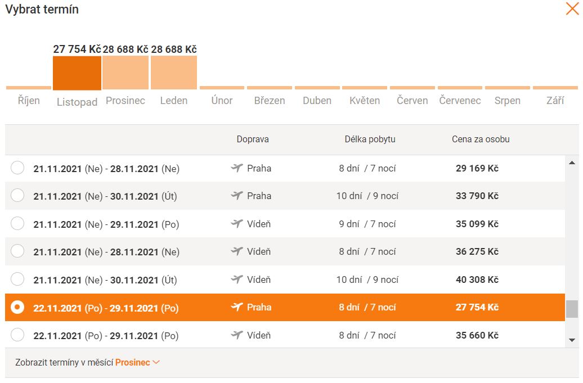Open the Duben month
Screen dimensions: 583x383
(x=317, y=100)
